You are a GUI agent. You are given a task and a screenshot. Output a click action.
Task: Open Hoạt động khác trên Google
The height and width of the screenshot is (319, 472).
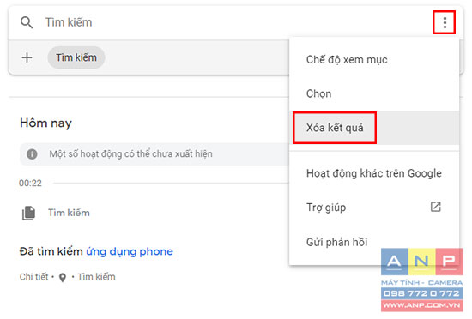374,173
